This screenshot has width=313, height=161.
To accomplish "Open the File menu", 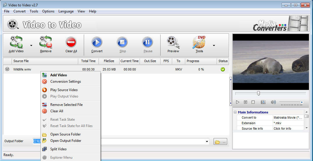I will [7, 11].
